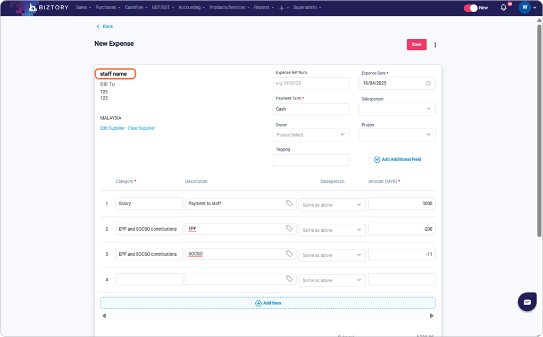
Task: Click the Salary category field
Action: [x=149, y=204]
